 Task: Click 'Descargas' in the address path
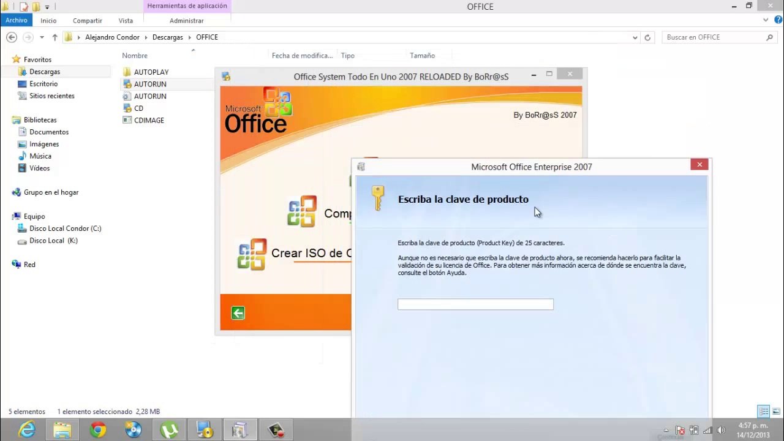coord(168,37)
